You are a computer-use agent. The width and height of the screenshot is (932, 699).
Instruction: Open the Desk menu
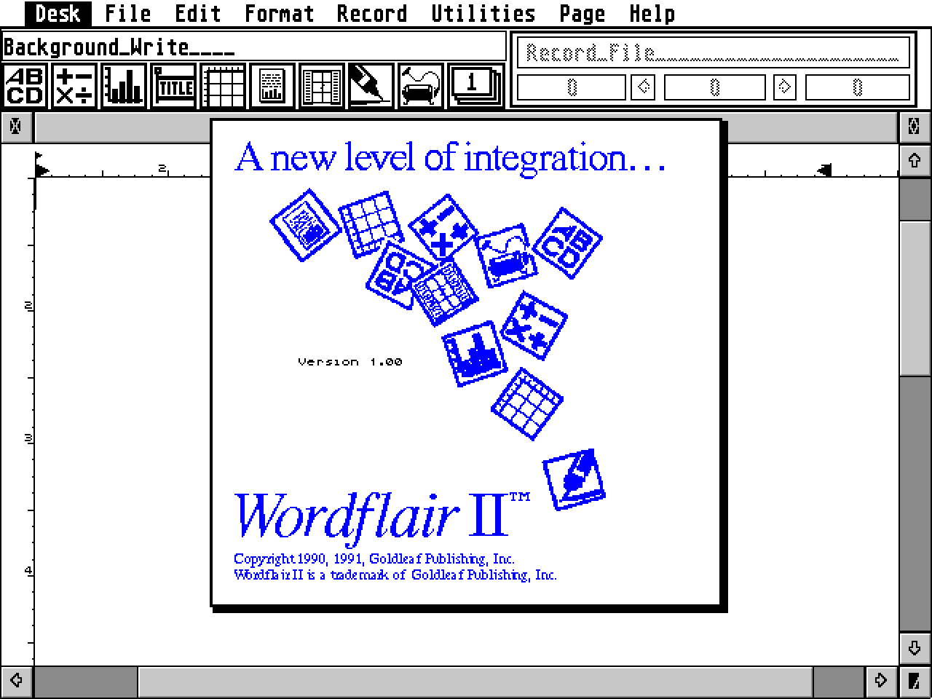click(58, 13)
